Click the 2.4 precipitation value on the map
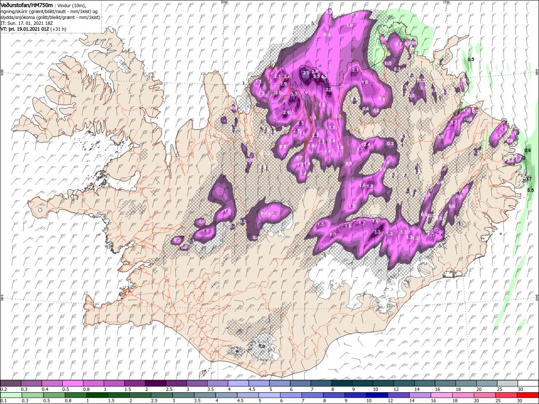The height and width of the screenshot is (404, 539). pyautogui.click(x=367, y=144)
